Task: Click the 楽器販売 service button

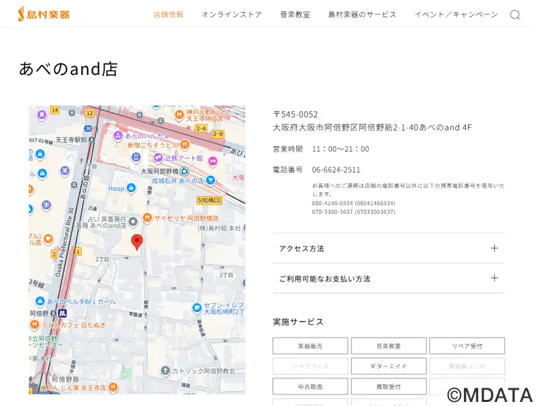Action: tap(310, 346)
